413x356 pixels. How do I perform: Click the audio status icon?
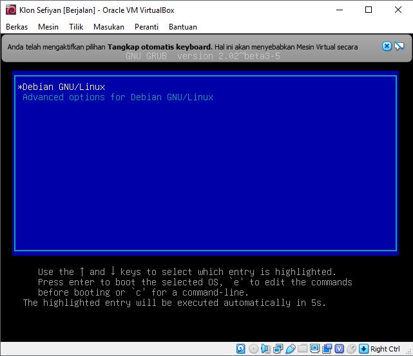coord(265,349)
